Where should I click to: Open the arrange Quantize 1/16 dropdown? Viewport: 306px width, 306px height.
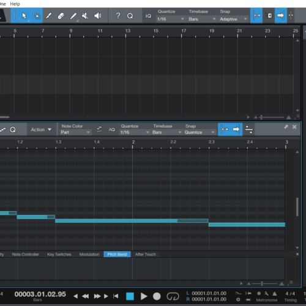tap(170, 19)
